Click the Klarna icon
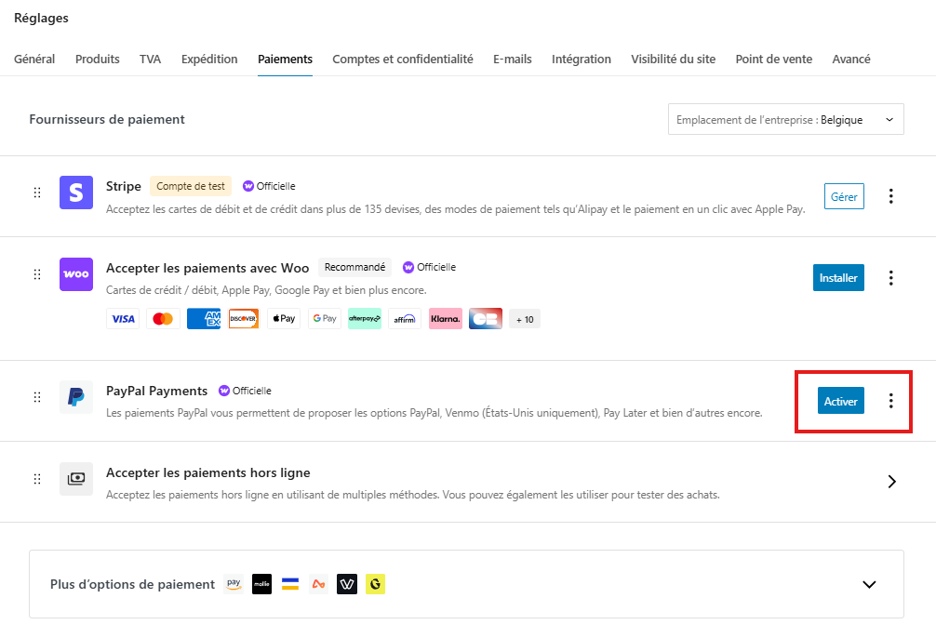The height and width of the screenshot is (638, 936). 446,319
